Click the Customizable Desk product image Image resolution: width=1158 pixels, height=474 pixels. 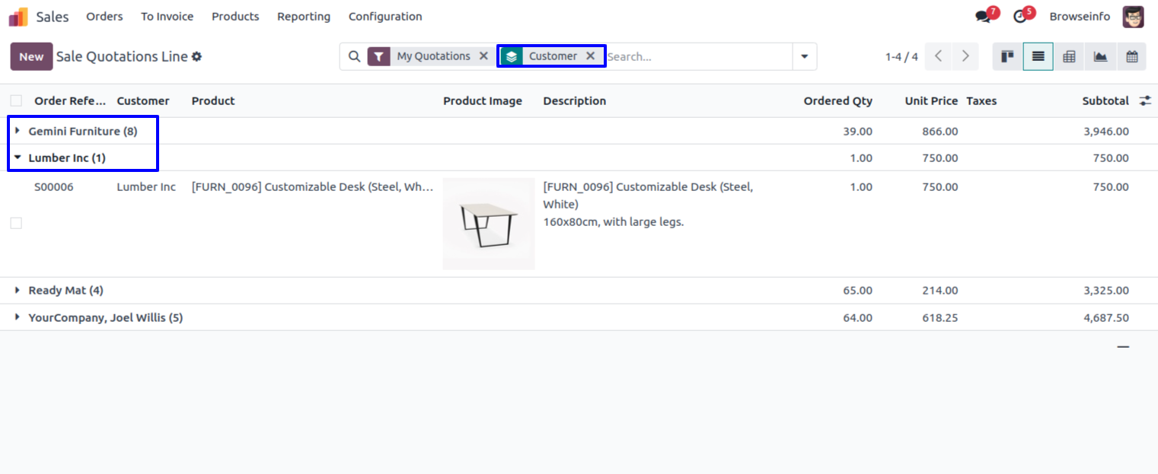(488, 224)
